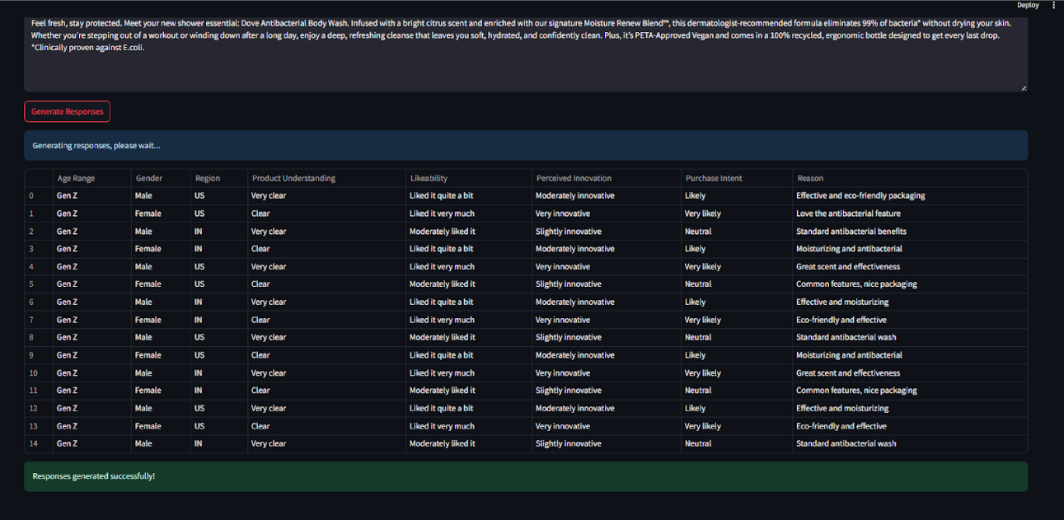Select row 3's 'Moisturizing and antibacterial' cell

(x=910, y=249)
